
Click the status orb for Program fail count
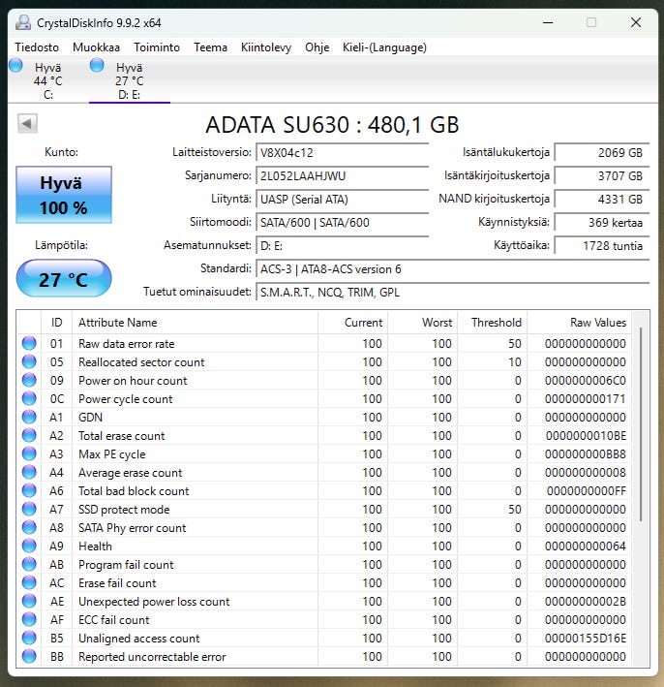tap(29, 564)
